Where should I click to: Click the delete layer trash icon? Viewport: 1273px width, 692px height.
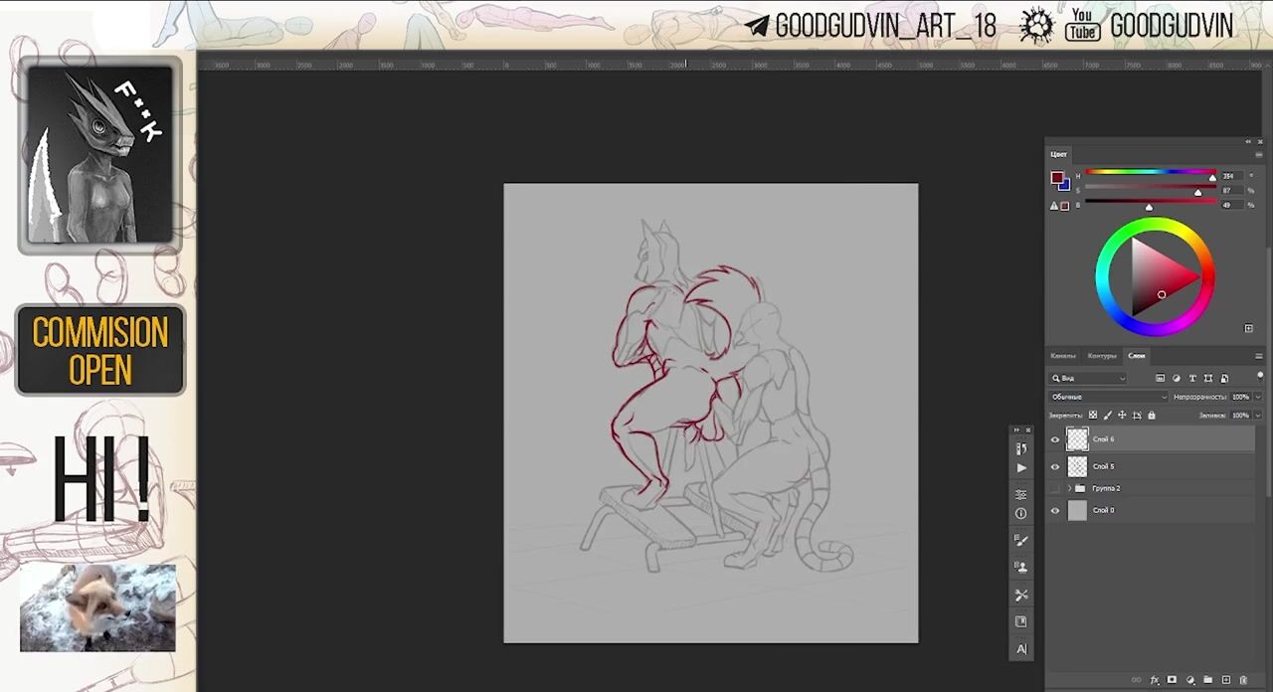point(1243,680)
